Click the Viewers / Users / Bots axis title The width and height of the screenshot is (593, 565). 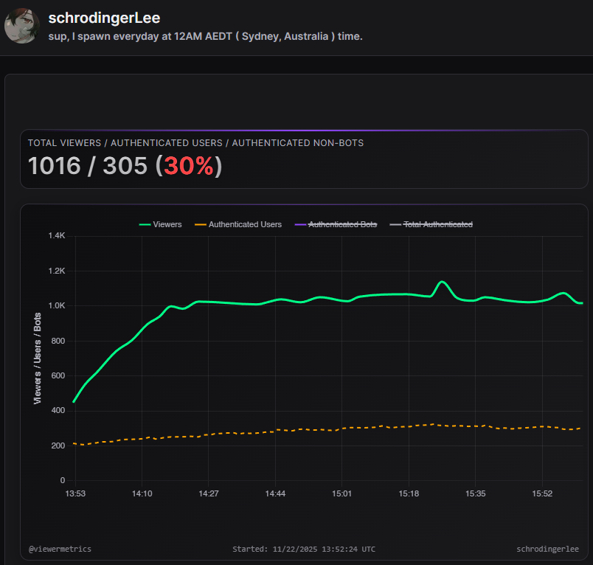pos(37,358)
